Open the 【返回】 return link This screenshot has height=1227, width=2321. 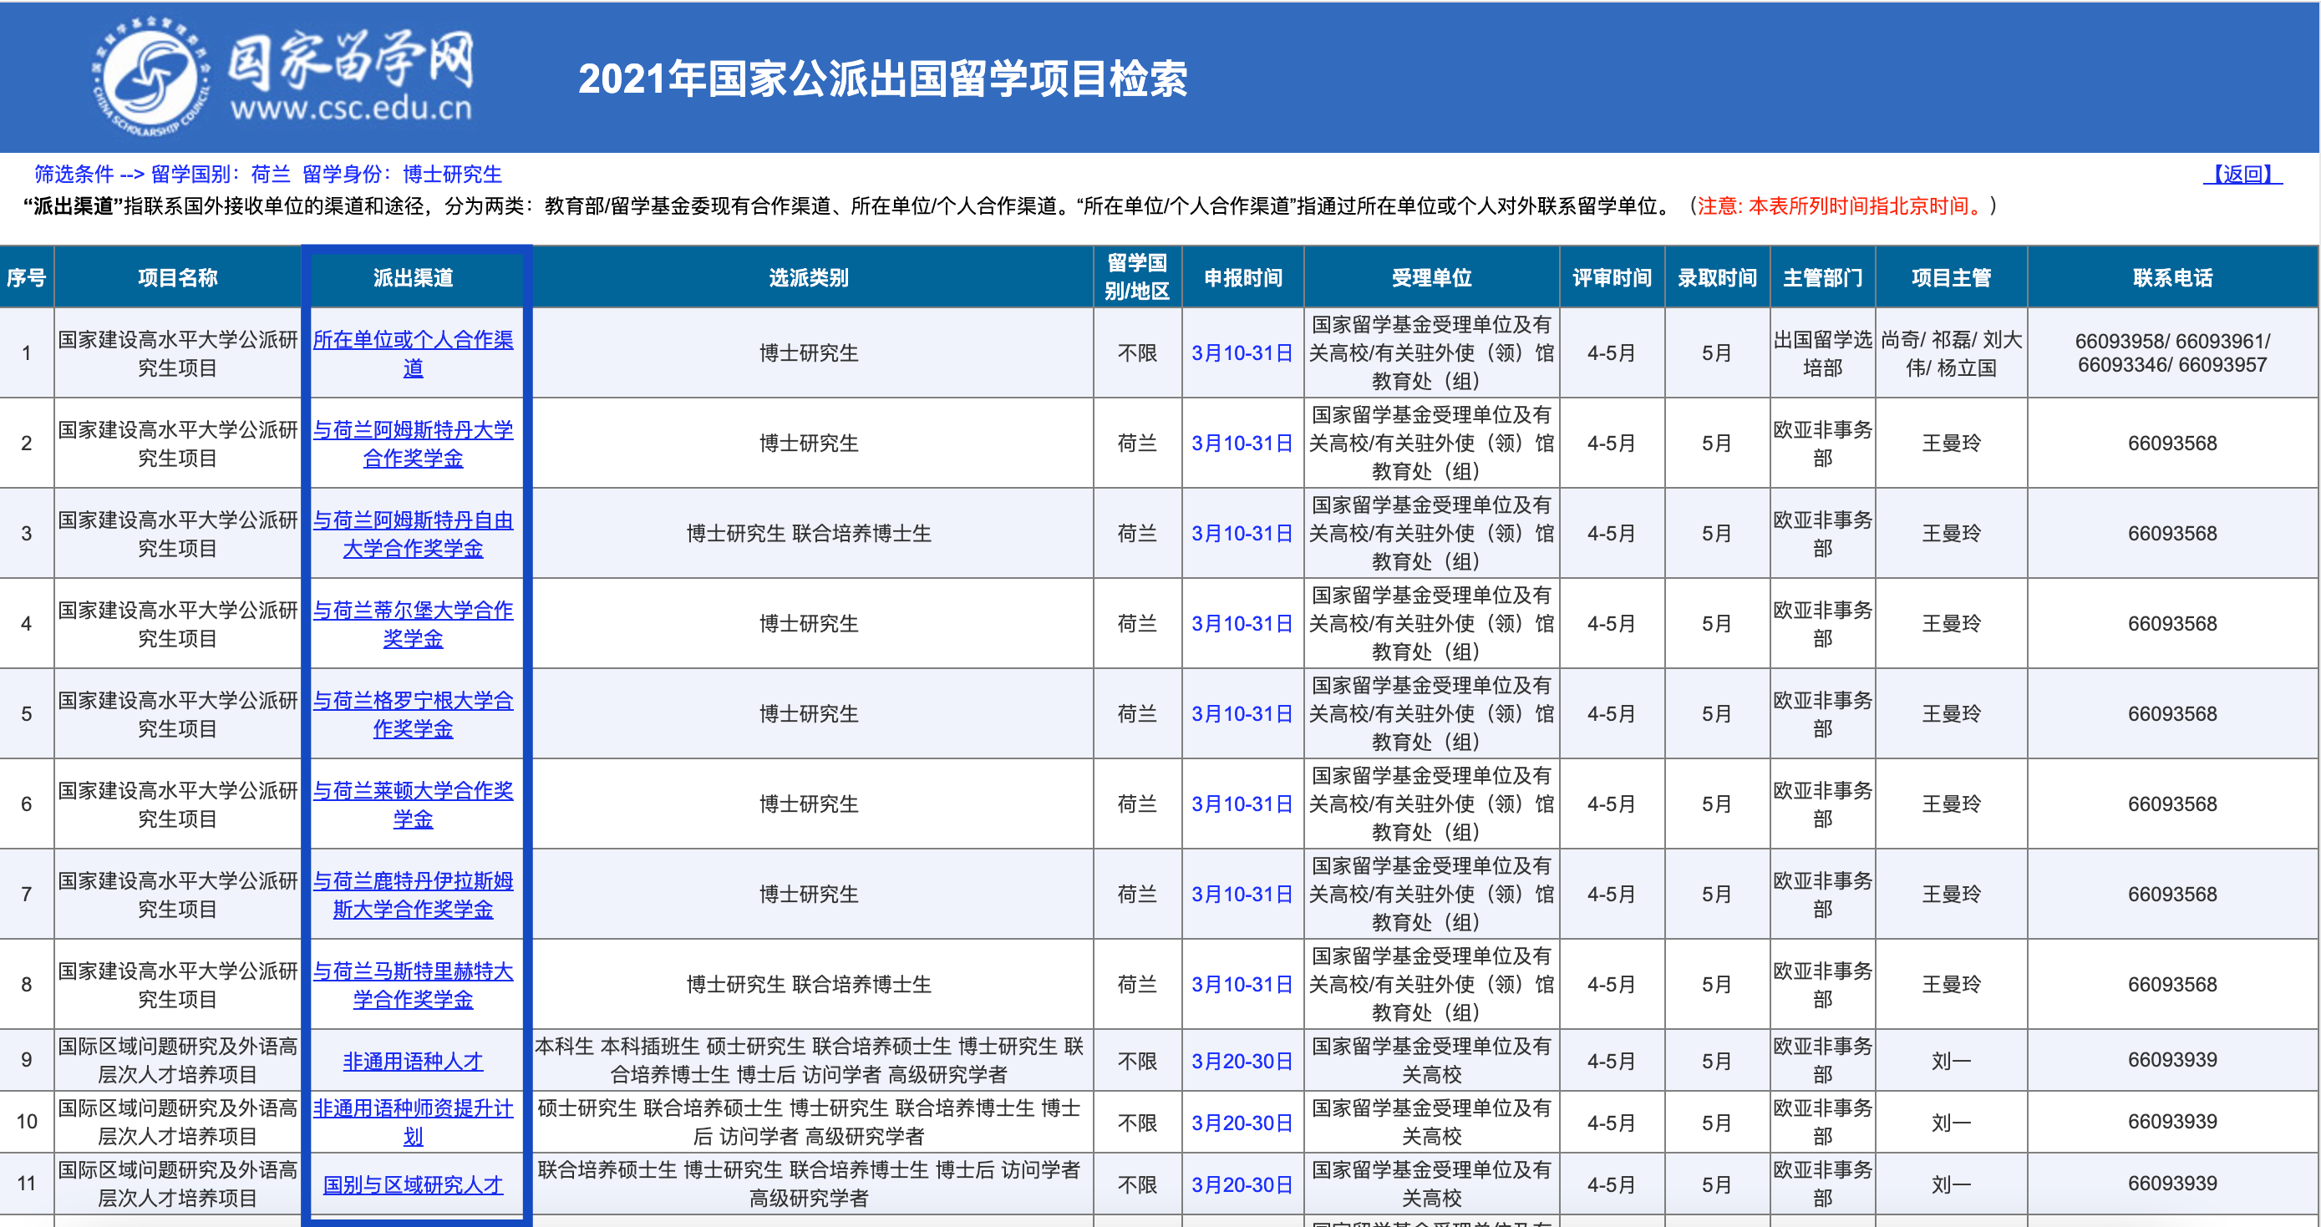2241,174
